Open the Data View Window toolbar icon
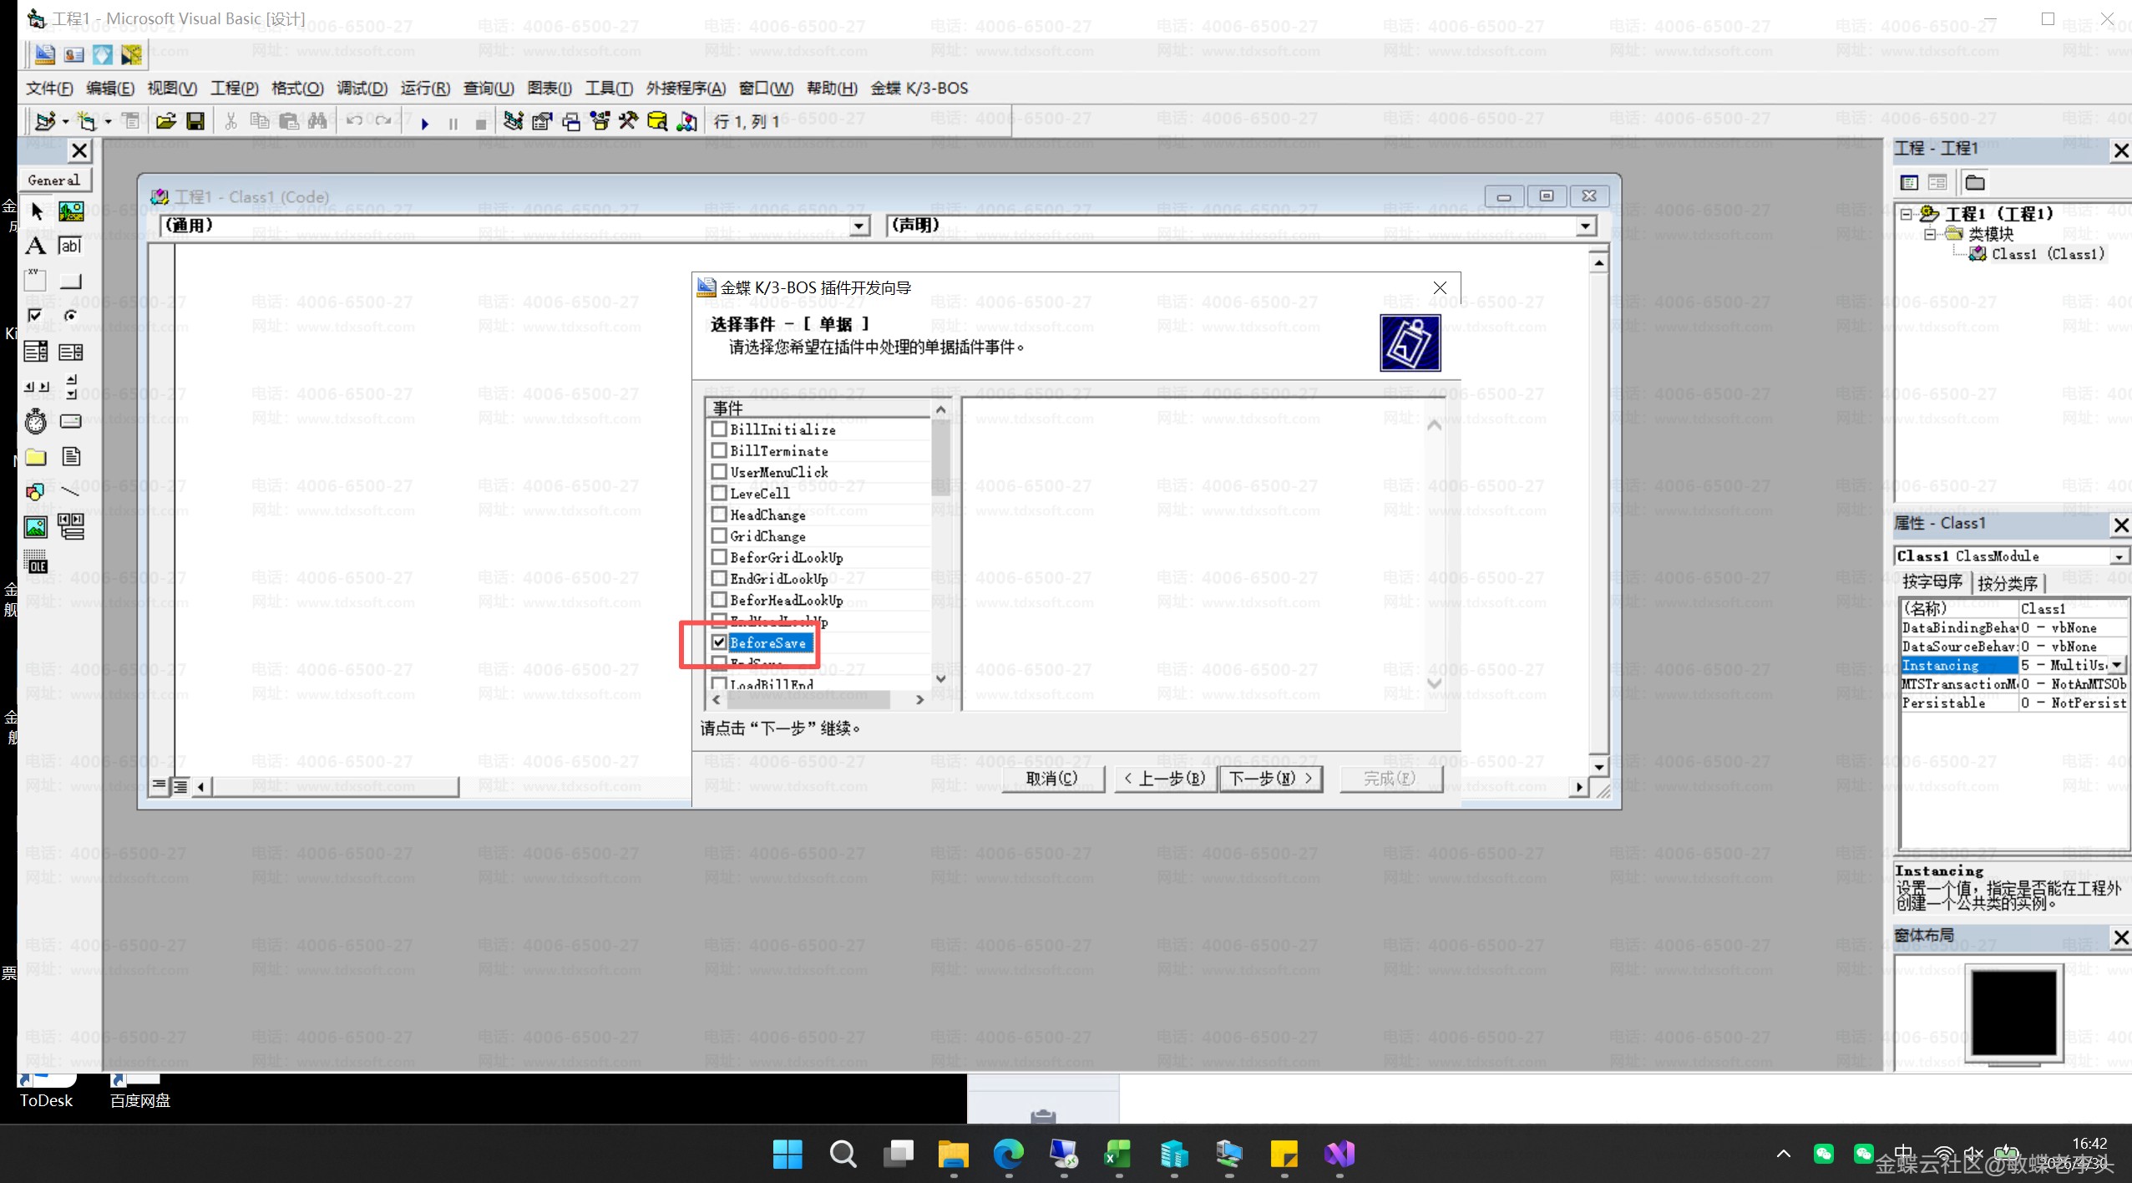Image resolution: width=2132 pixels, height=1183 pixels. [x=657, y=122]
